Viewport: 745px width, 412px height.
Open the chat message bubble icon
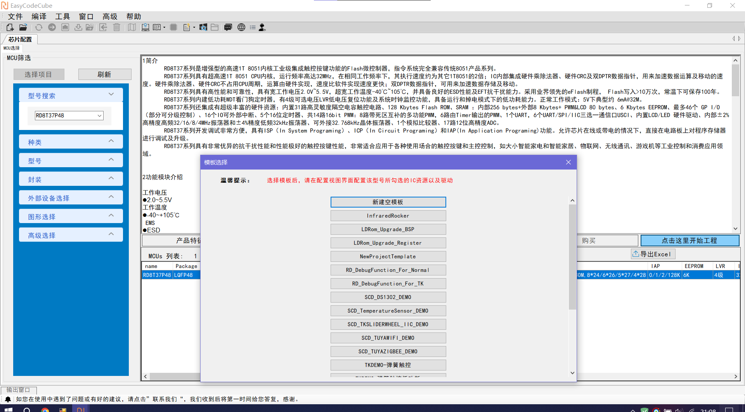[228, 27]
